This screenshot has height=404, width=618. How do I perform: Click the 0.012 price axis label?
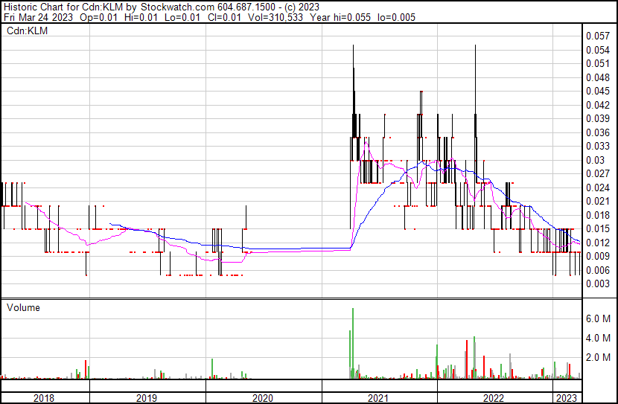[x=598, y=243]
